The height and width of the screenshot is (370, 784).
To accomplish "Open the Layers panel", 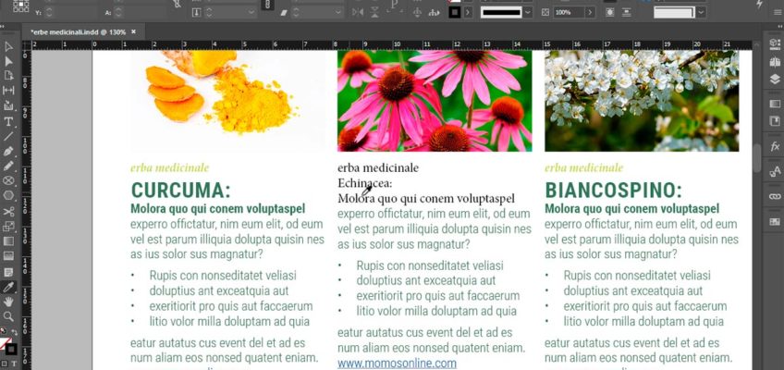I will click(775, 79).
